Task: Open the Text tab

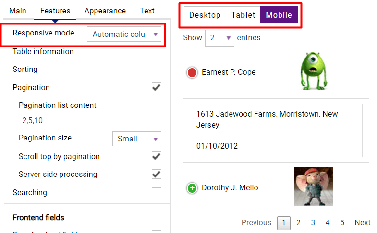Action: [x=147, y=11]
